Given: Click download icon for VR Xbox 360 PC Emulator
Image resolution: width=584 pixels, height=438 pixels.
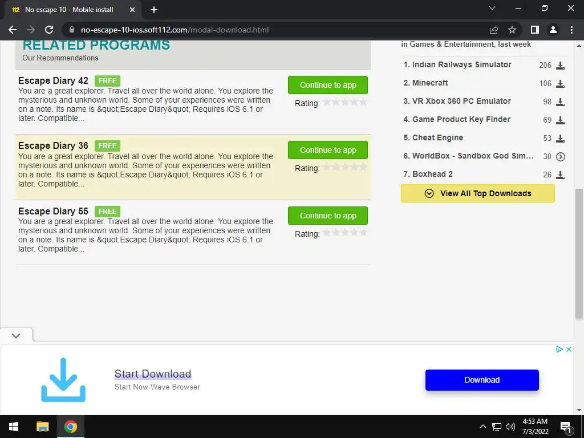Looking at the screenshot, I should pyautogui.click(x=560, y=102).
